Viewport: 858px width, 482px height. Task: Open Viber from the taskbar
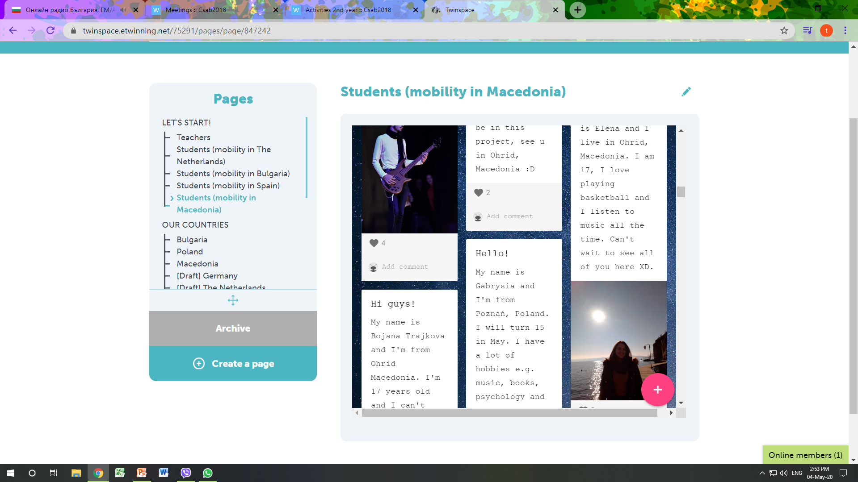[186, 473]
